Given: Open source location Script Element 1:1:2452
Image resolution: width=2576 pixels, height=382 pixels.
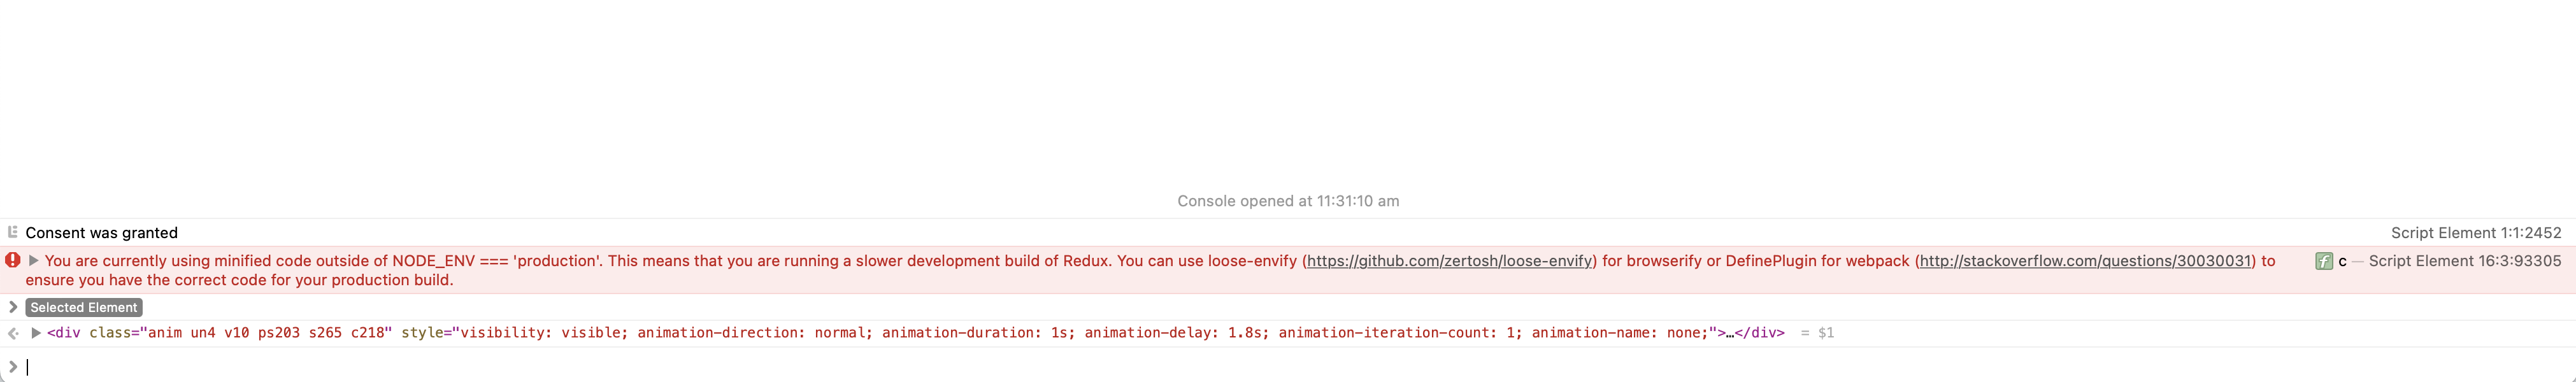Looking at the screenshot, I should (x=2476, y=233).
